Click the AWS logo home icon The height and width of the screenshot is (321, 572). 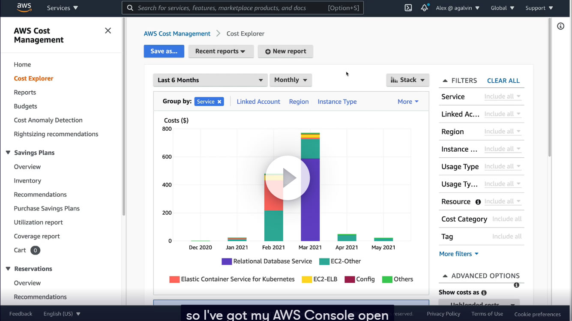25,8
